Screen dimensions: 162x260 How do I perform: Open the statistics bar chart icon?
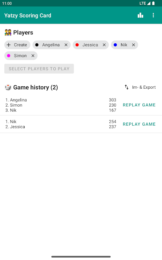pyautogui.click(x=140, y=15)
